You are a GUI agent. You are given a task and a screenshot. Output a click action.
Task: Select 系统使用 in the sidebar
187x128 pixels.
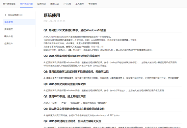point(19,22)
